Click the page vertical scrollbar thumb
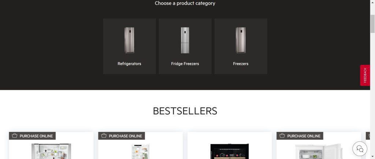 372,24
